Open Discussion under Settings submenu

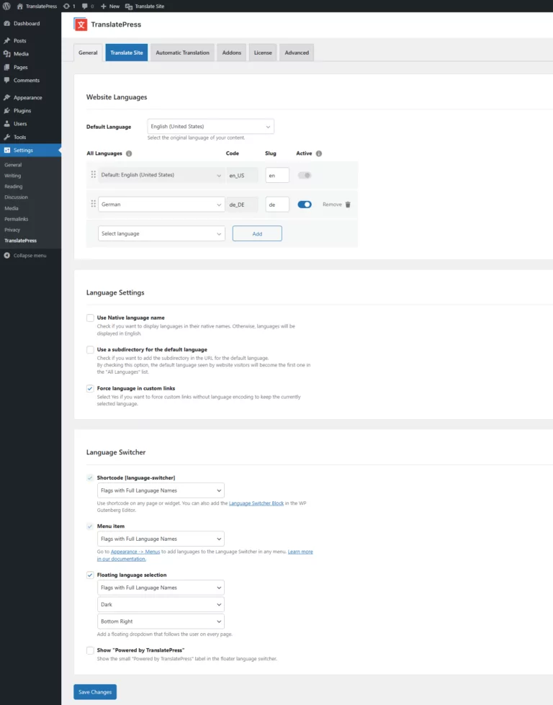tap(16, 197)
